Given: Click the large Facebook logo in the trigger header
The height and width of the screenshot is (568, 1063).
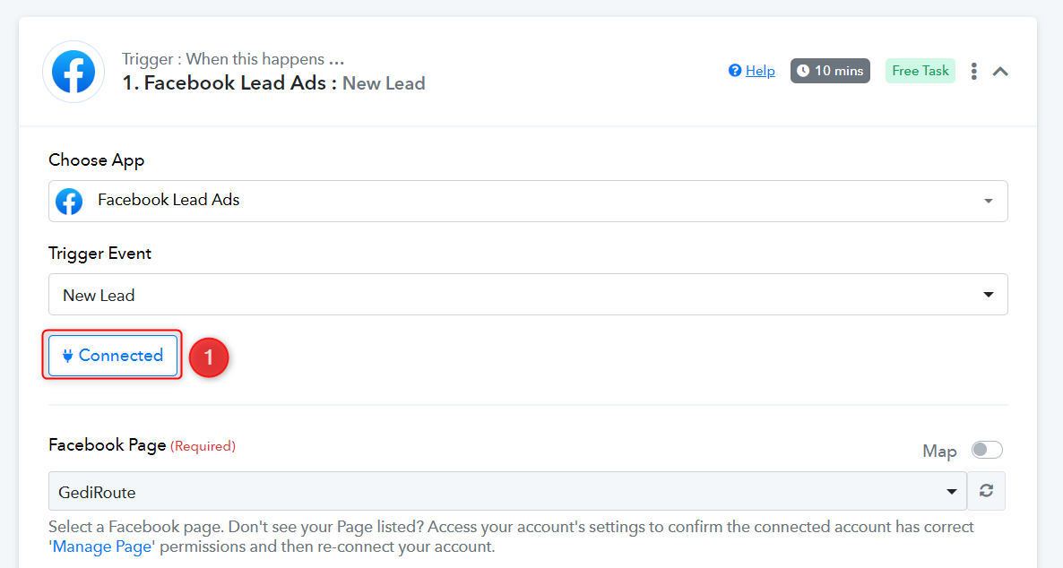Looking at the screenshot, I should click(x=73, y=71).
